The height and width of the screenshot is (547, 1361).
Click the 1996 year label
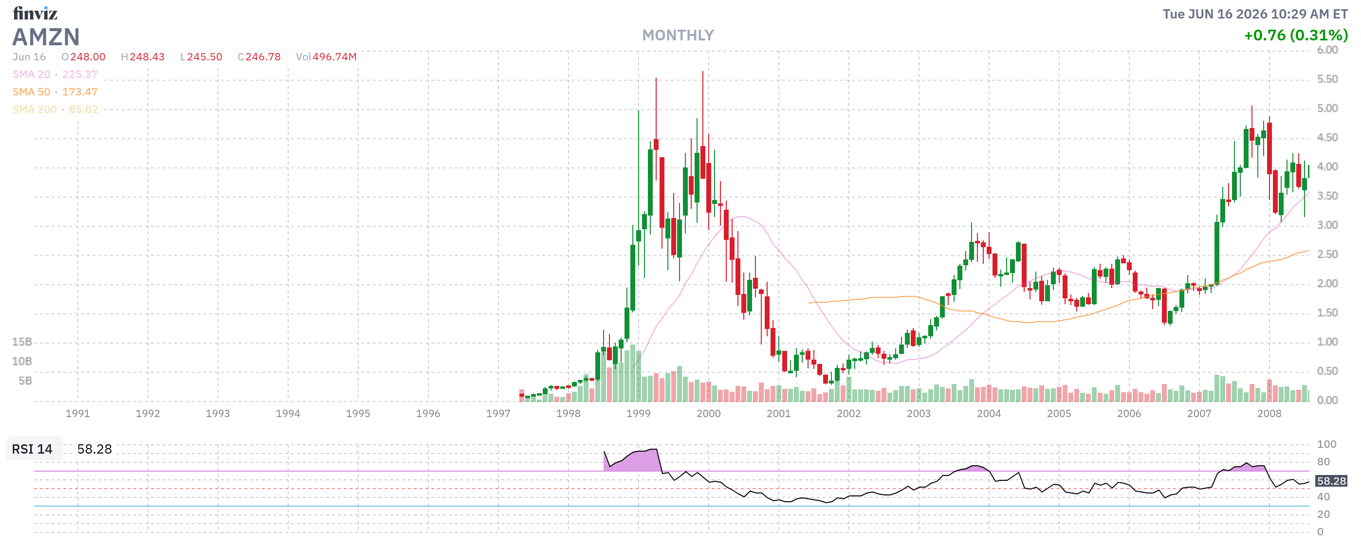tap(428, 414)
